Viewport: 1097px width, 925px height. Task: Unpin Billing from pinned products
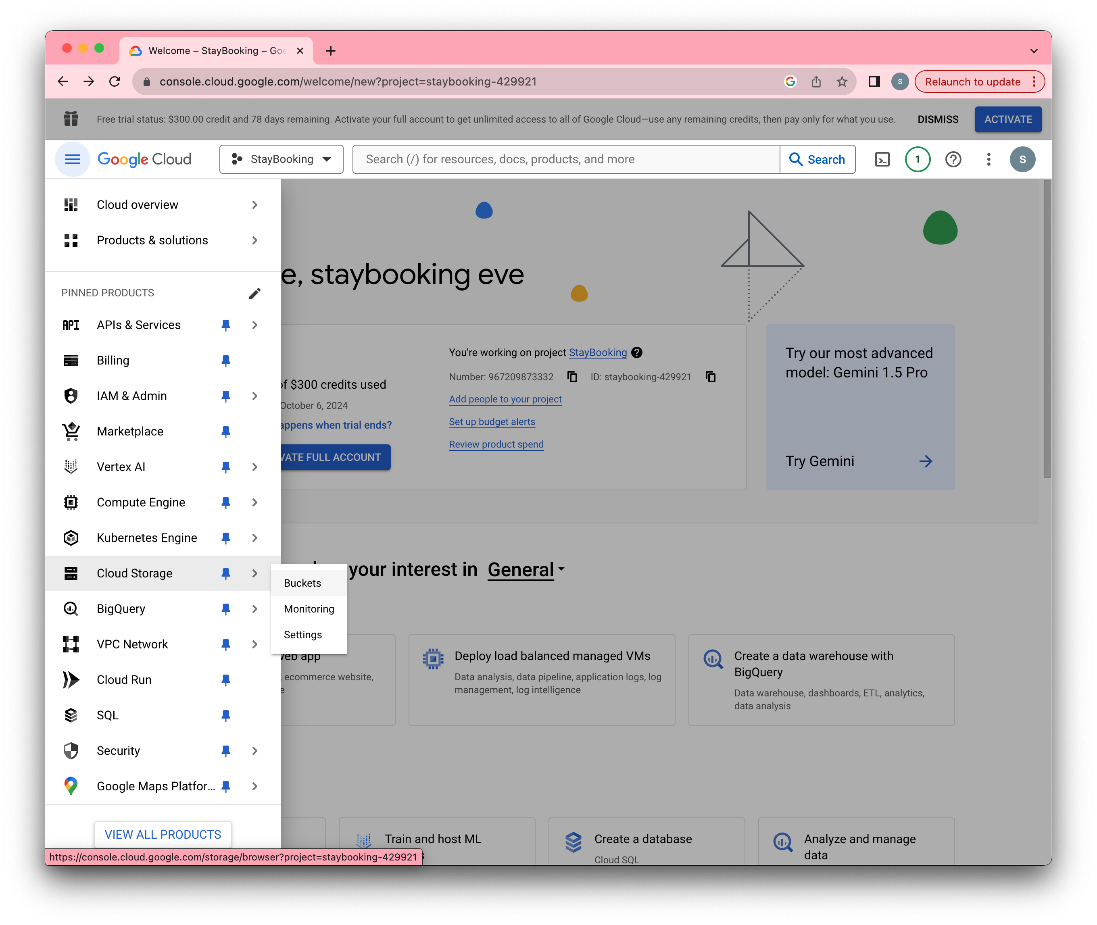click(225, 361)
